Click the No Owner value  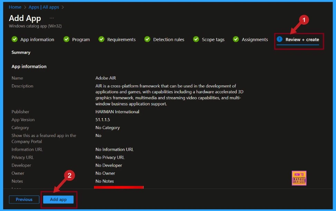105,173
